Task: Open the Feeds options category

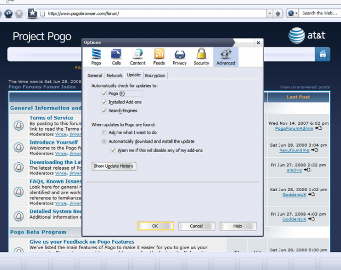Action: (x=159, y=57)
